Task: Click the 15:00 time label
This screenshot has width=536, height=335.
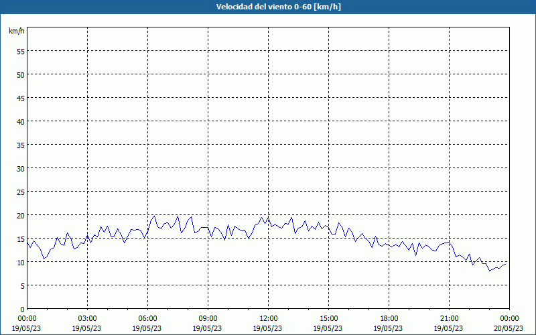Action: coord(328,319)
